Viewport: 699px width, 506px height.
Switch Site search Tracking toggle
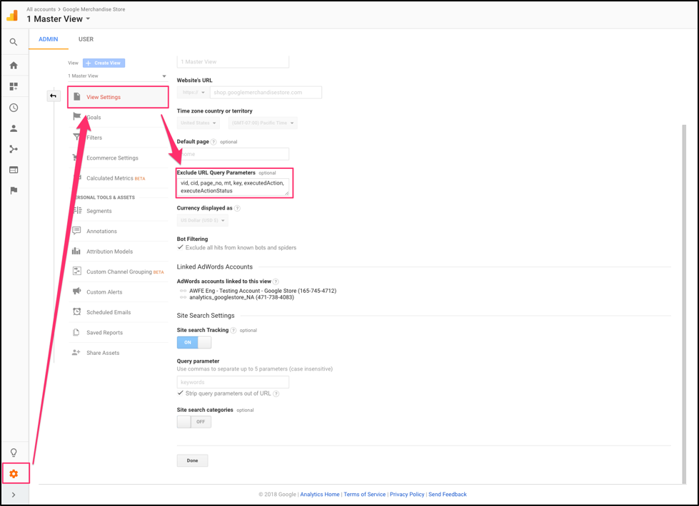click(194, 342)
